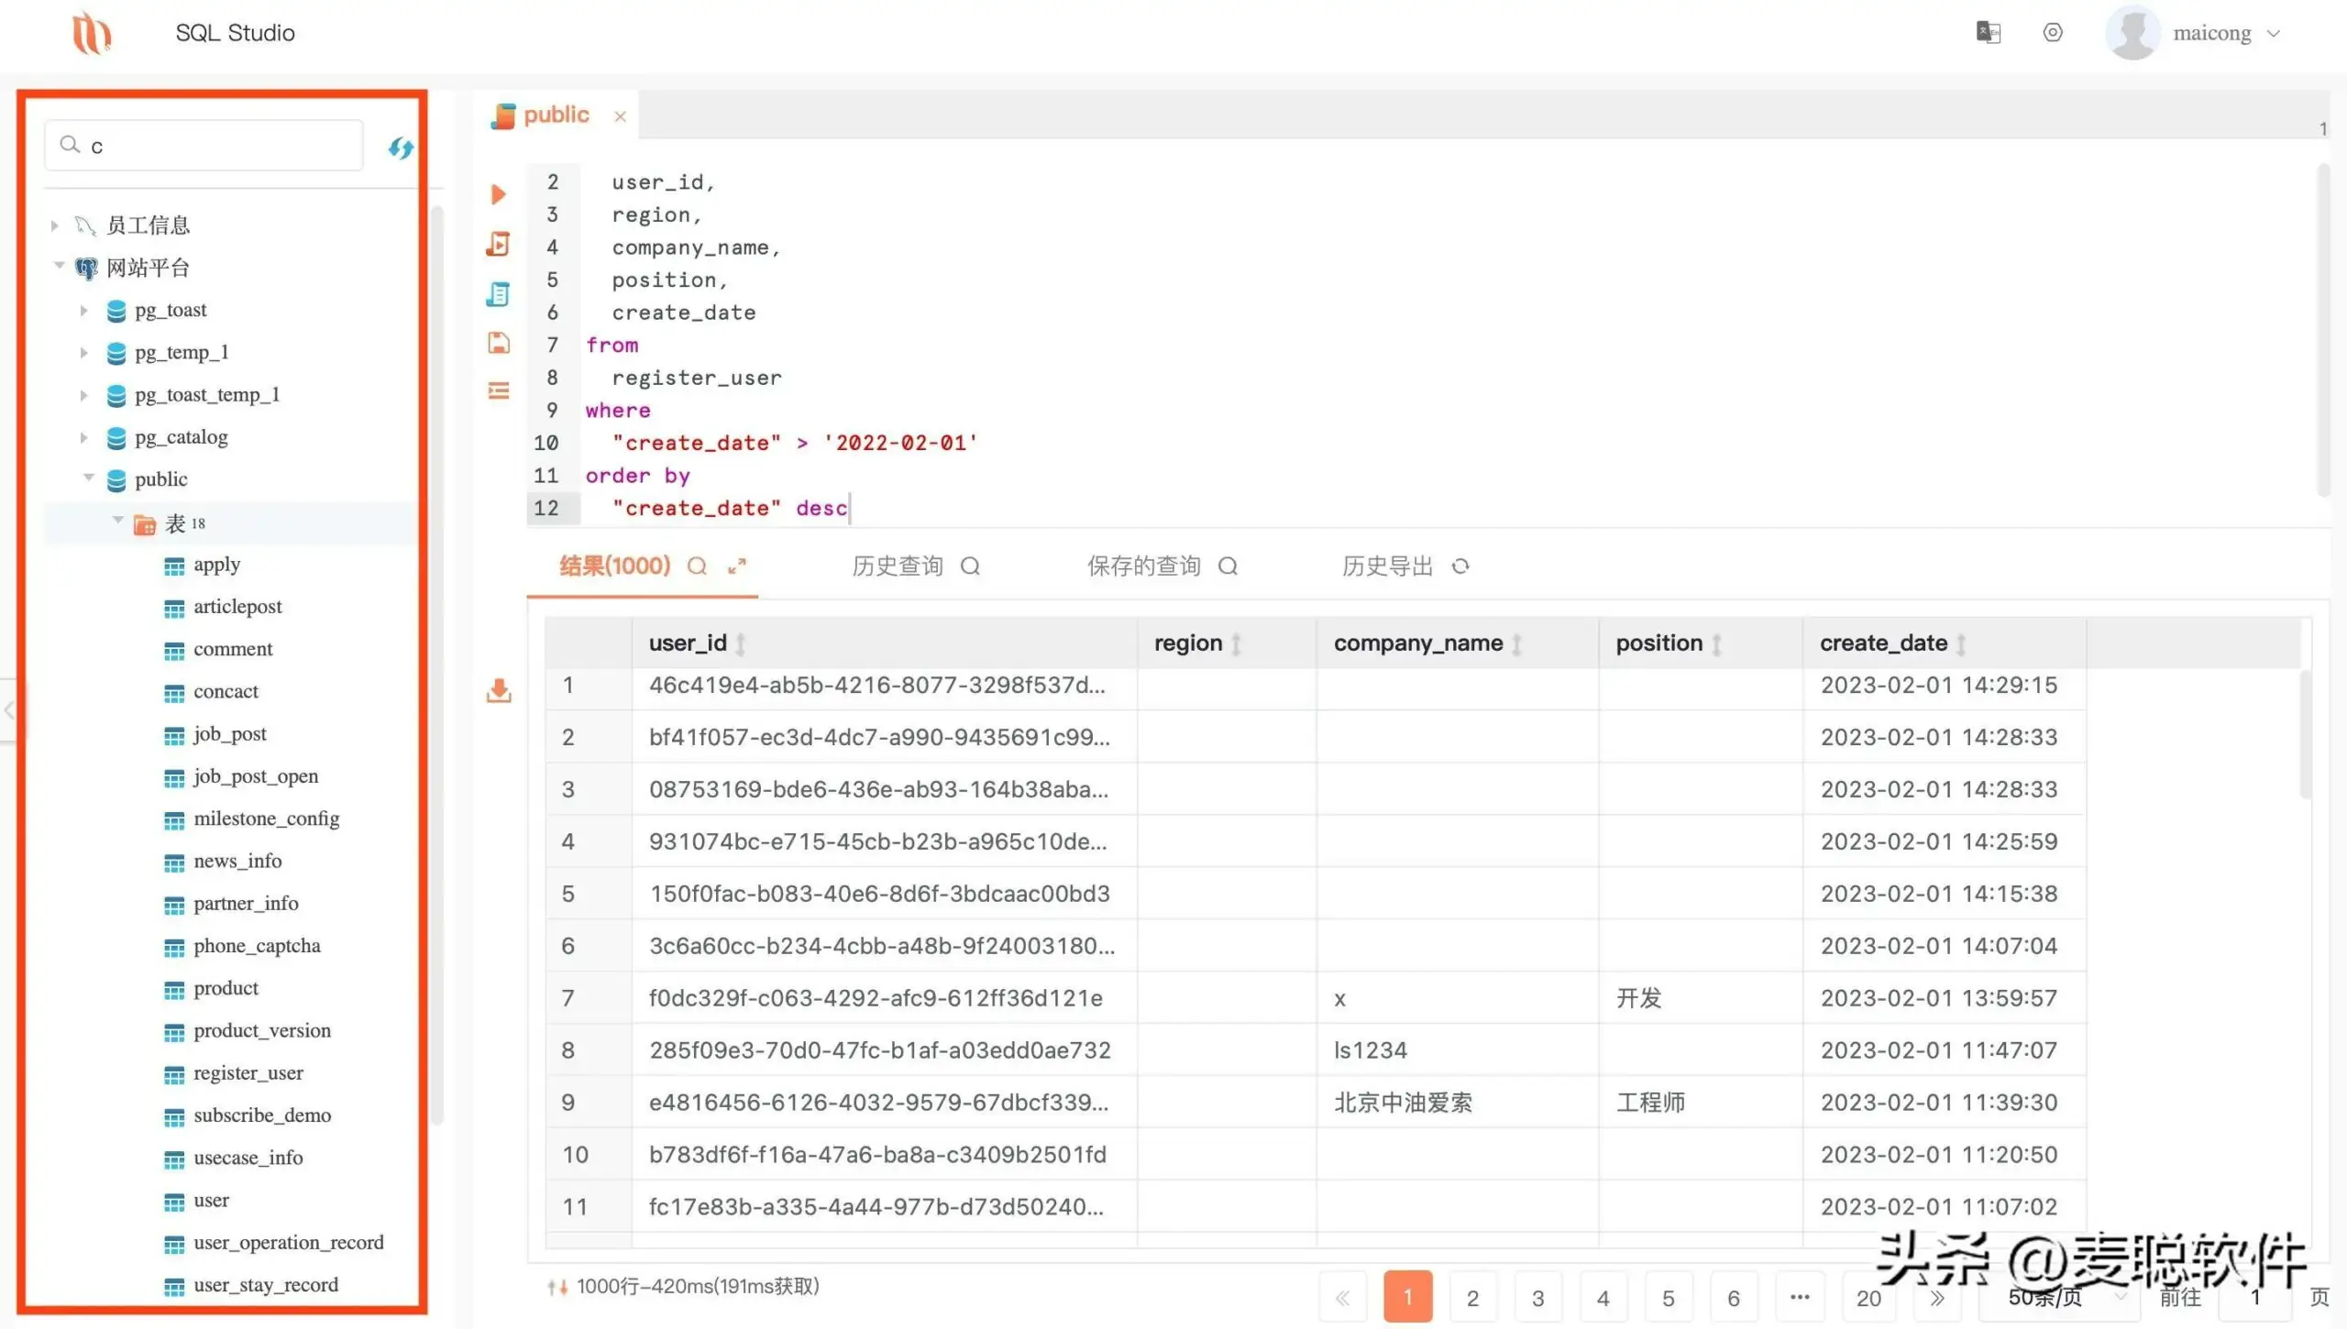Refresh the database tree with the refresh icon

tap(400, 147)
